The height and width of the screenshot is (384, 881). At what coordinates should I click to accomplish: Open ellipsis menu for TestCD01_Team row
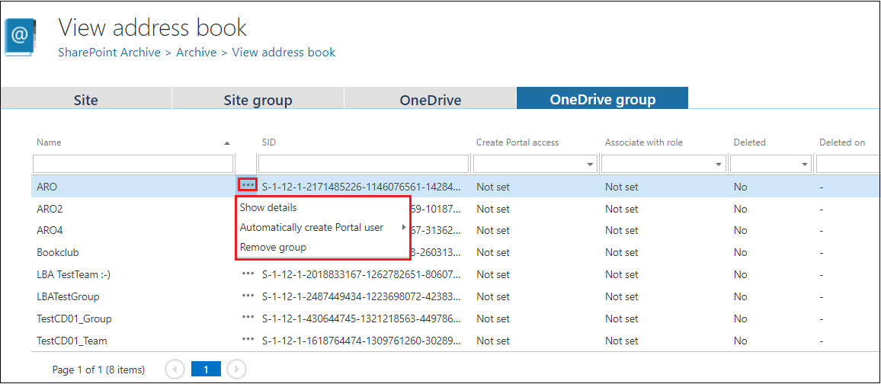248,341
